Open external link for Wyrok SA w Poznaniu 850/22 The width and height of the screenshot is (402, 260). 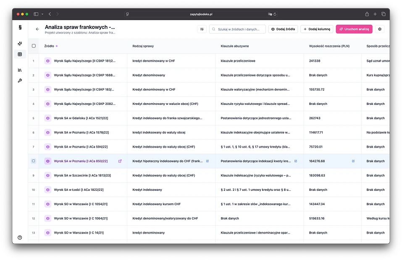click(120, 161)
